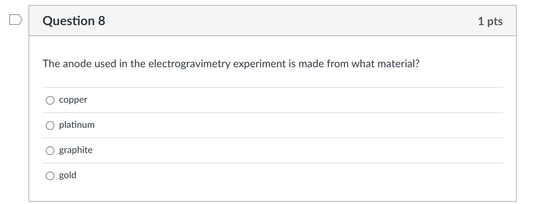Click the gray question header bar
546x204 pixels.
[x=282, y=21]
